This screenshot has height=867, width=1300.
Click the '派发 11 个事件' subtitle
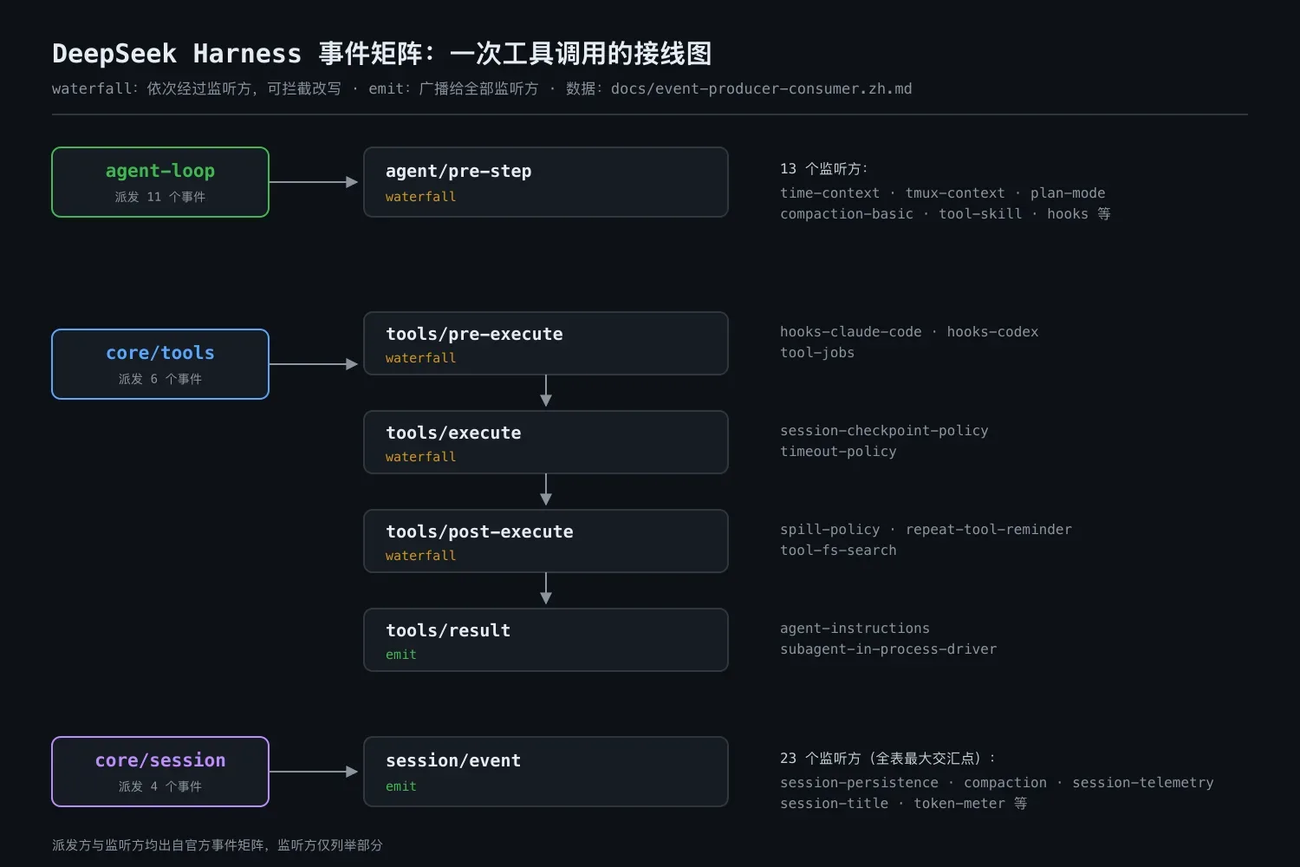[160, 197]
